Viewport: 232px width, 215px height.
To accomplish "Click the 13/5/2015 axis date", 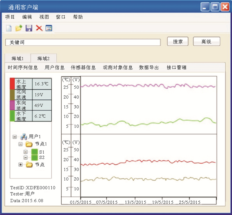I will (135, 202).
